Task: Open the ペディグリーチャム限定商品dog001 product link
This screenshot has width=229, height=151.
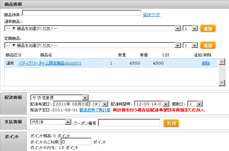Action: pos(50,63)
